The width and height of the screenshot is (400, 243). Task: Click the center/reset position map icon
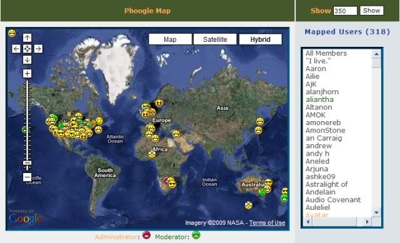[27, 49]
